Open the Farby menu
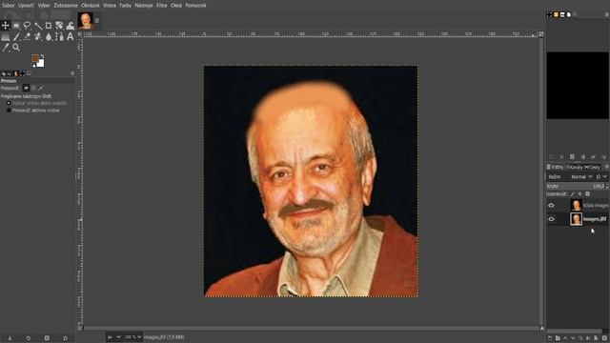This screenshot has height=343, width=610. 125,6
